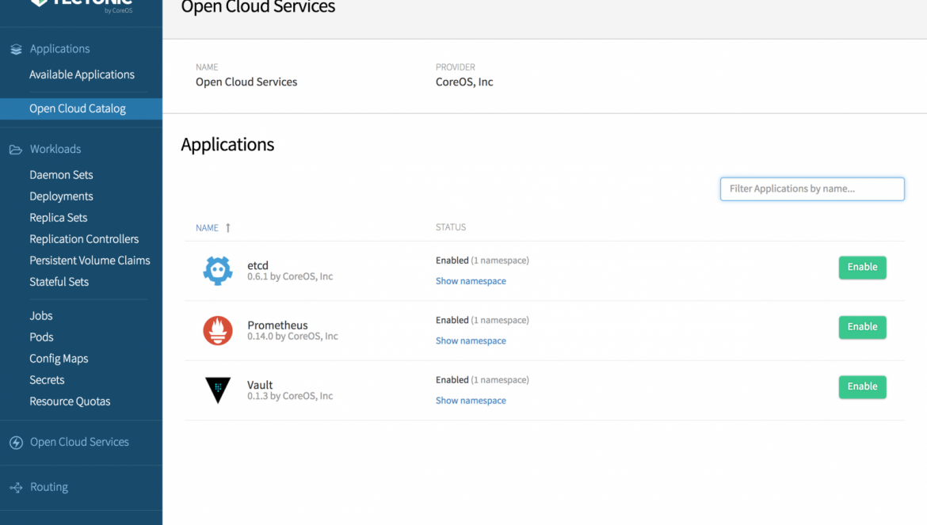Click the Prometheus flame logo icon
Screen dimensions: 927x525
(x=218, y=330)
